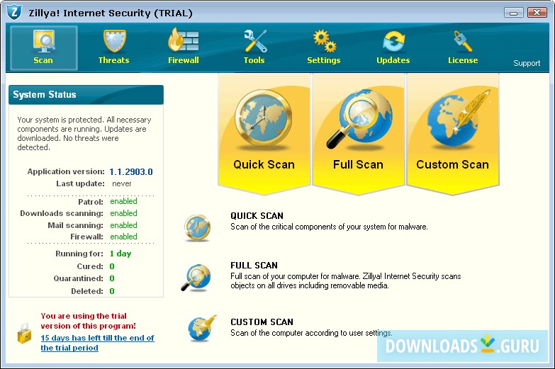Click the QUICK SCAN description heading
The height and width of the screenshot is (369, 555).
point(257,216)
